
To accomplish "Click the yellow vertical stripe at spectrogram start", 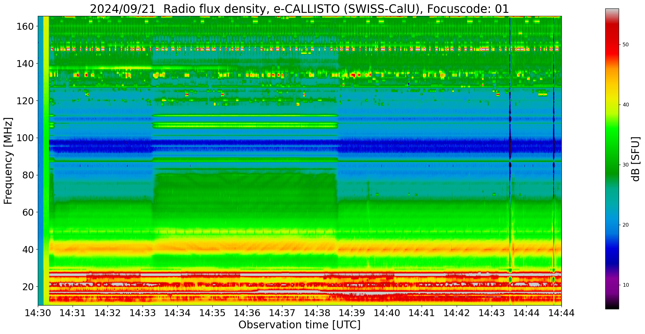I will [46, 161].
